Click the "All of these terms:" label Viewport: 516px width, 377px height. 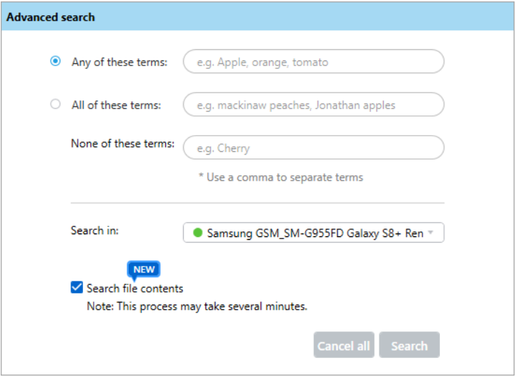(x=116, y=106)
